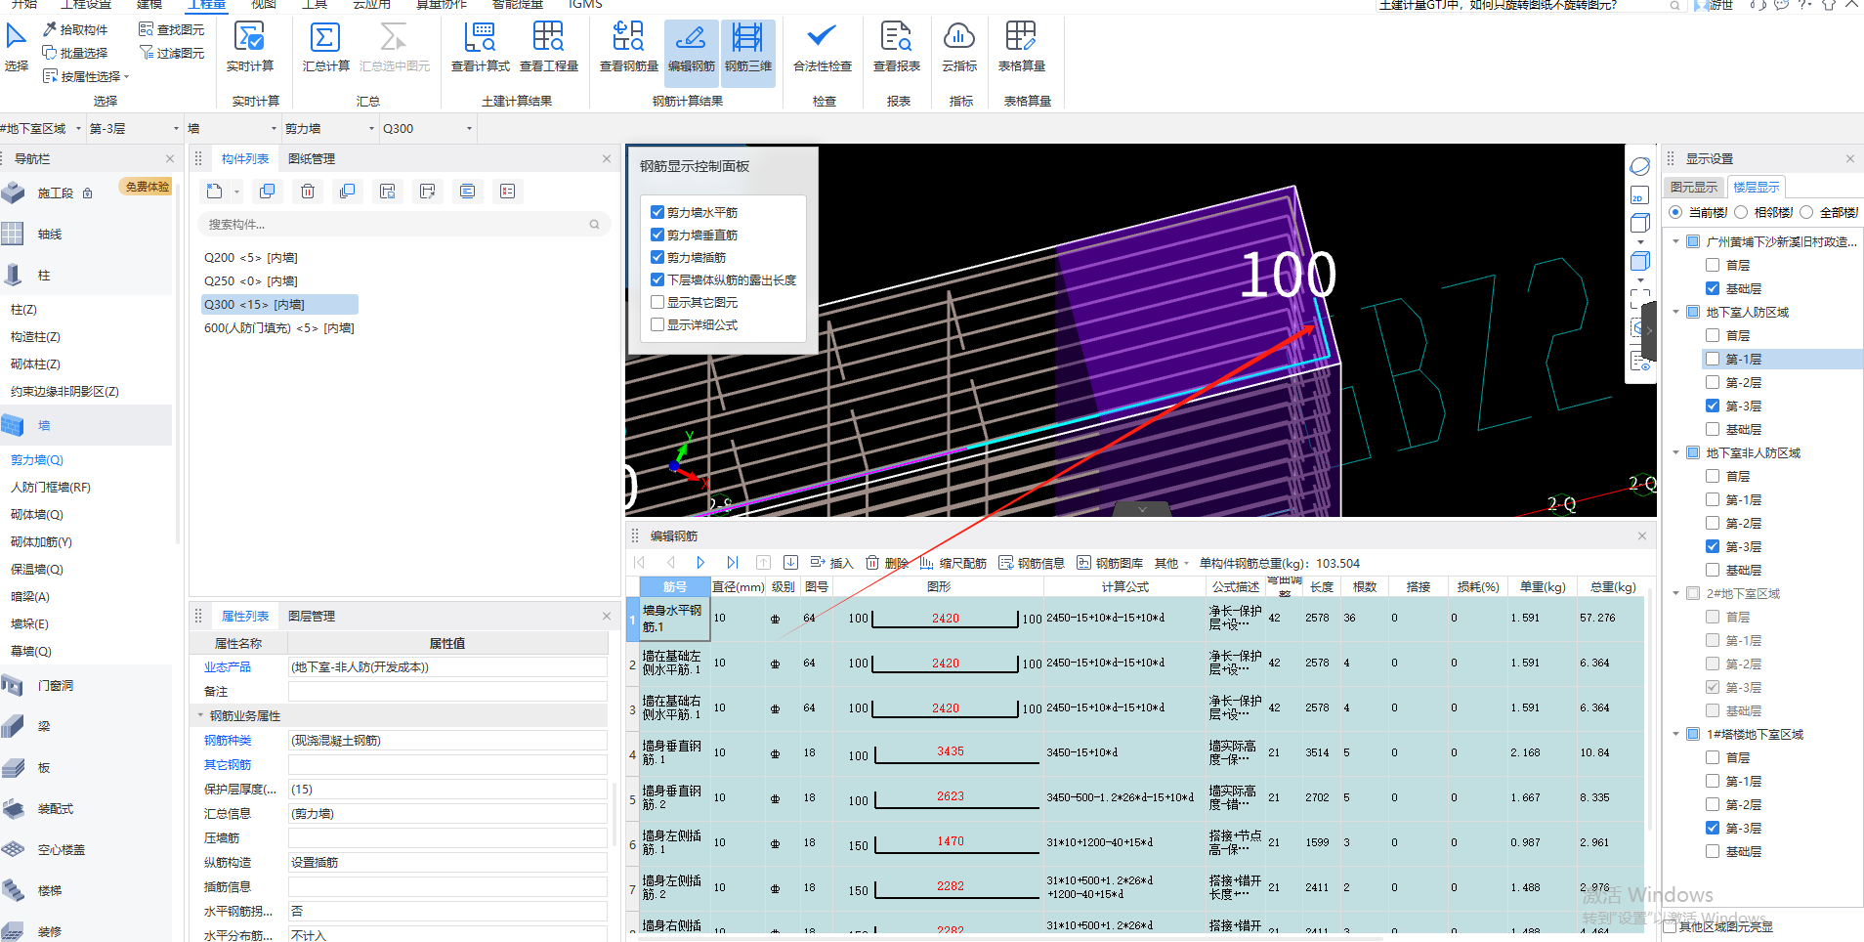Open the 实时计算 real-time calculation tool
This screenshot has width=1864, height=942.
(x=250, y=47)
